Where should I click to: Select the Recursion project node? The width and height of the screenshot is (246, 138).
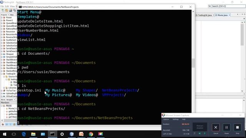coord(10,31)
